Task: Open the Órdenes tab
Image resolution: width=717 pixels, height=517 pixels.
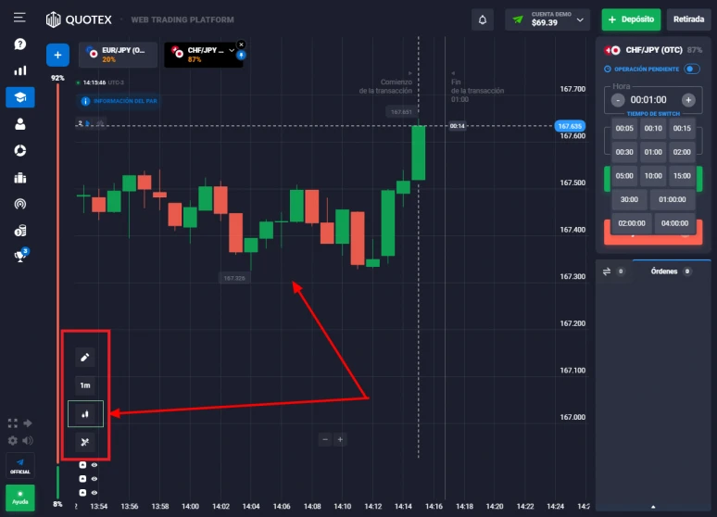Action: coord(671,271)
